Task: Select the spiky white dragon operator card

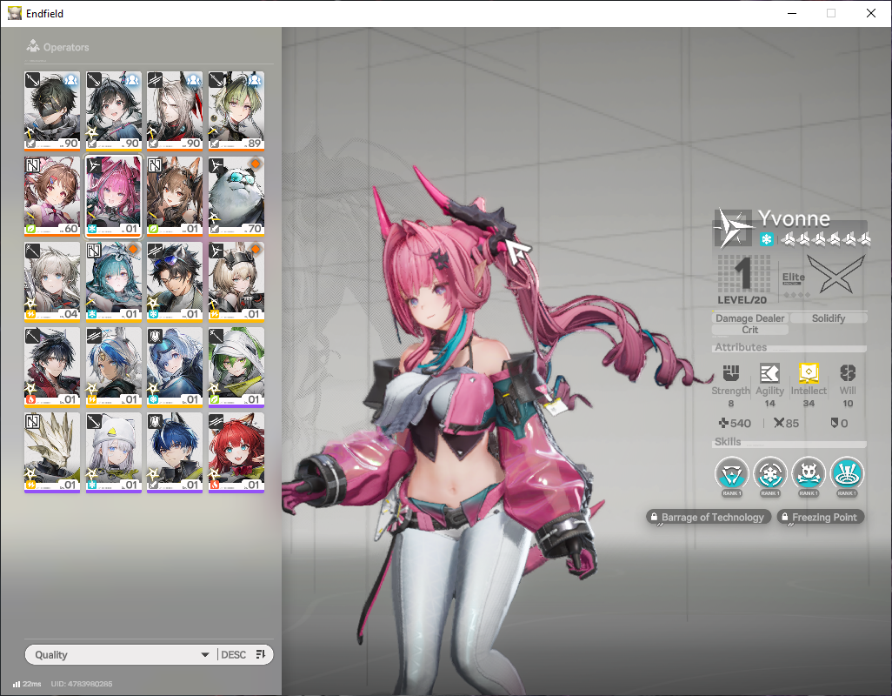Action: pos(52,452)
